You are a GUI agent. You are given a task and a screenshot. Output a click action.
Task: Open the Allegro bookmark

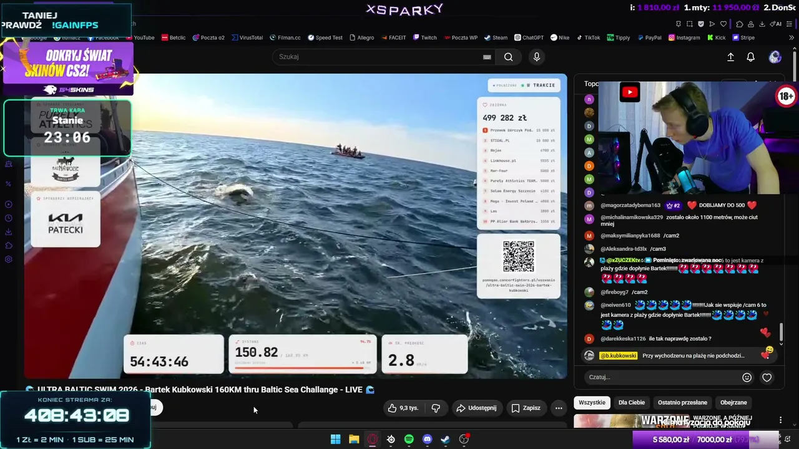coord(361,37)
